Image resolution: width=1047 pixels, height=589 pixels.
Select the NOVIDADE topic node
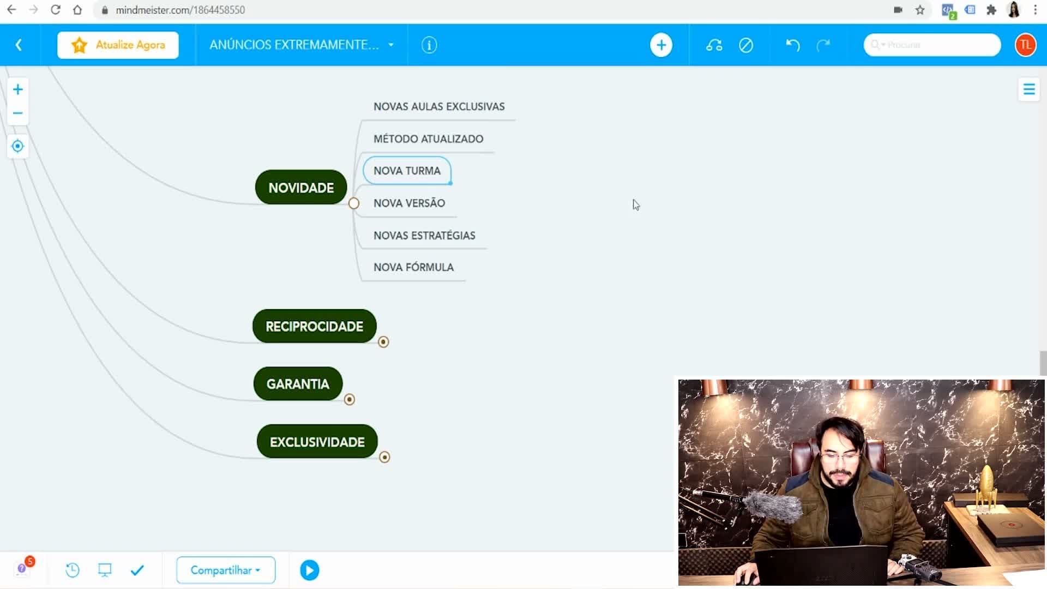301,187
